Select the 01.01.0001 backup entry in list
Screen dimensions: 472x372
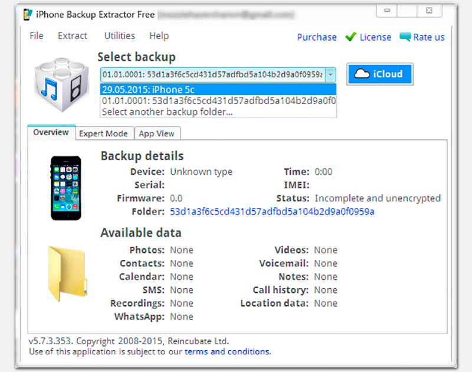(218, 100)
